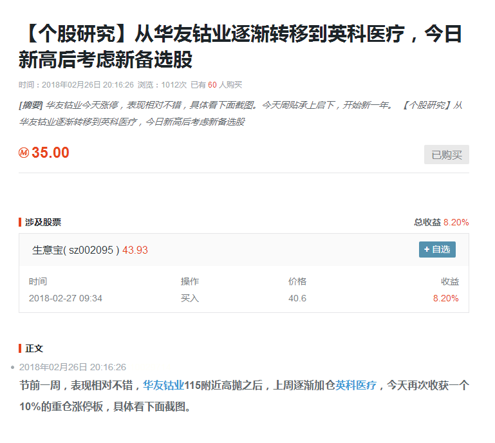Click the orange bar beside 正文
495x443 pixels.
[20, 348]
